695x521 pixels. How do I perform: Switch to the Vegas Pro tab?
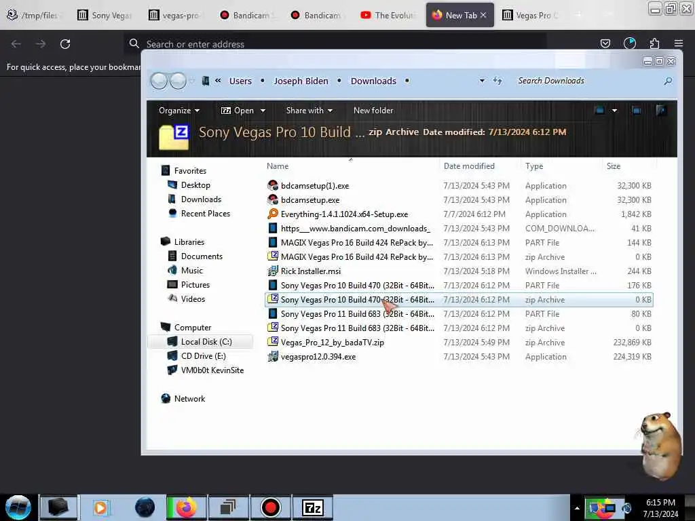[x=531, y=15]
